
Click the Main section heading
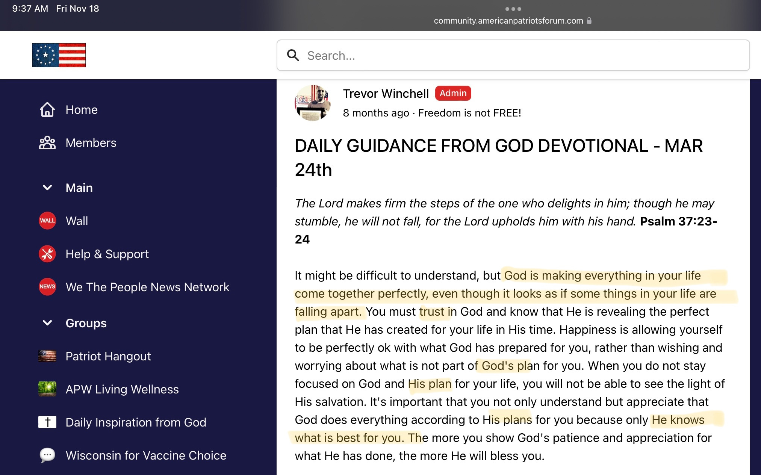pyautogui.click(x=79, y=188)
